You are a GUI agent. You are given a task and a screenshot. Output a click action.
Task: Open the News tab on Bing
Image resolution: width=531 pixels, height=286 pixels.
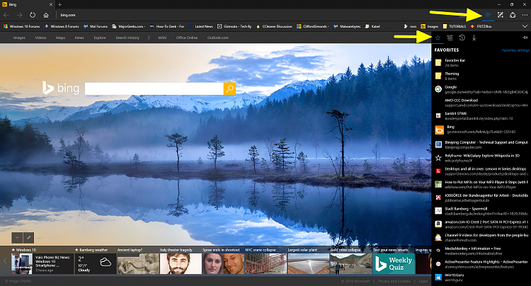pyautogui.click(x=79, y=38)
